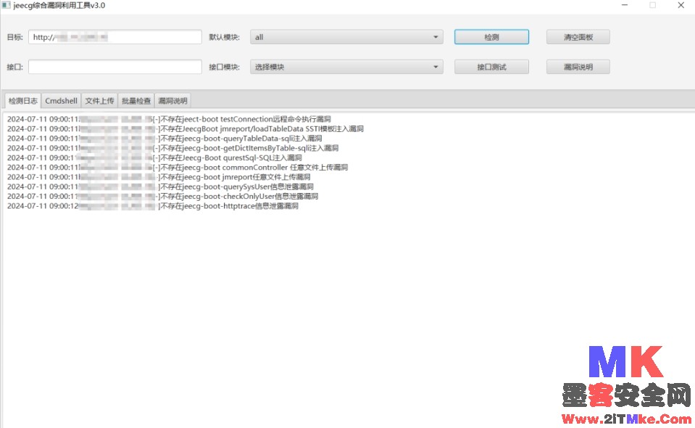
Task: Select the querySysUser信息泄露 log line
Action: coord(160,186)
